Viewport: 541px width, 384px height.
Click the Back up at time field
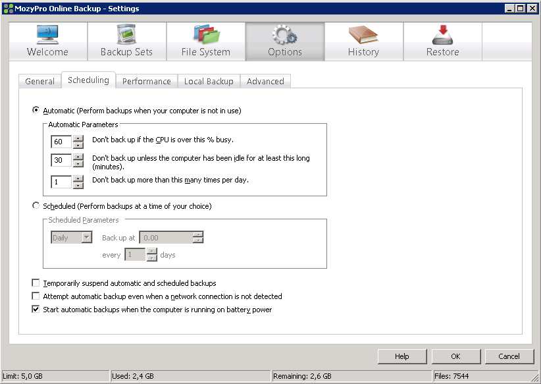[x=167, y=238]
